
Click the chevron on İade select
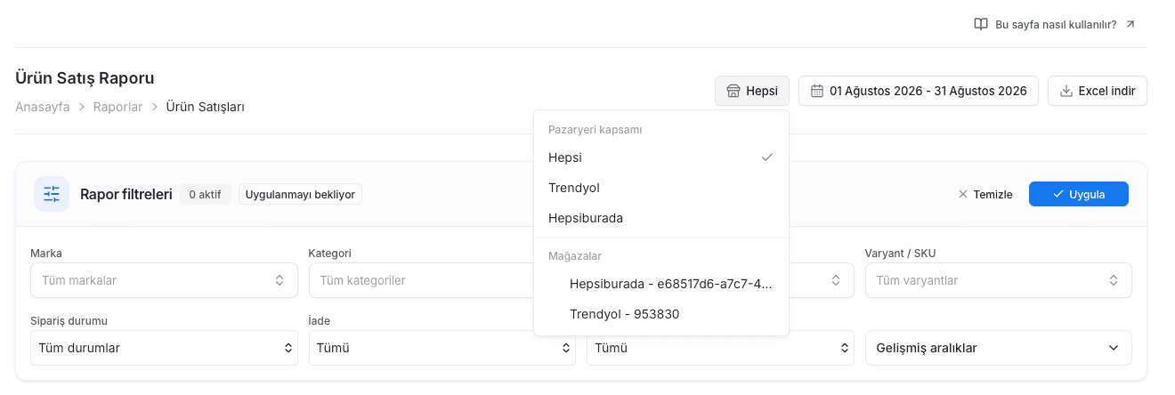pyautogui.click(x=566, y=348)
